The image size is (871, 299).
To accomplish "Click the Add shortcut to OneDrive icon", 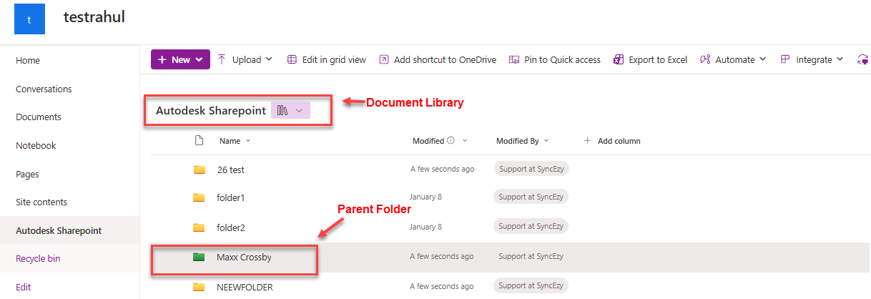I will tap(384, 60).
